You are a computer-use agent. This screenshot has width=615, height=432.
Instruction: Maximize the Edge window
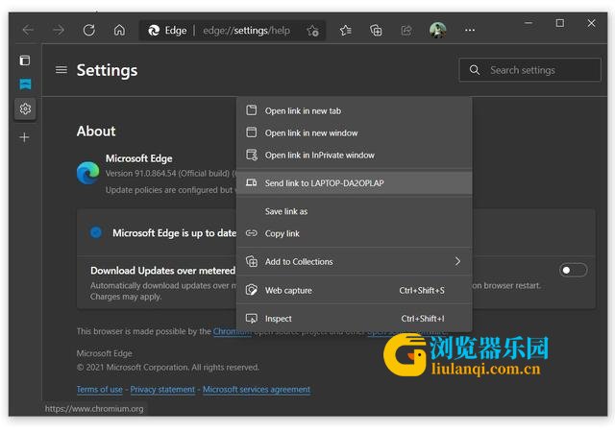coord(560,23)
